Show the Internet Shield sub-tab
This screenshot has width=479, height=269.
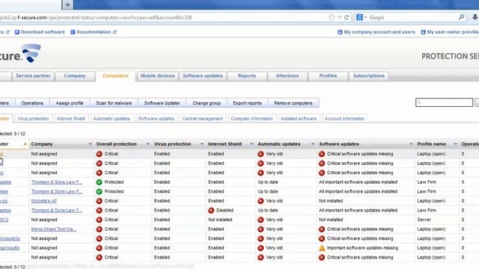[x=71, y=119]
